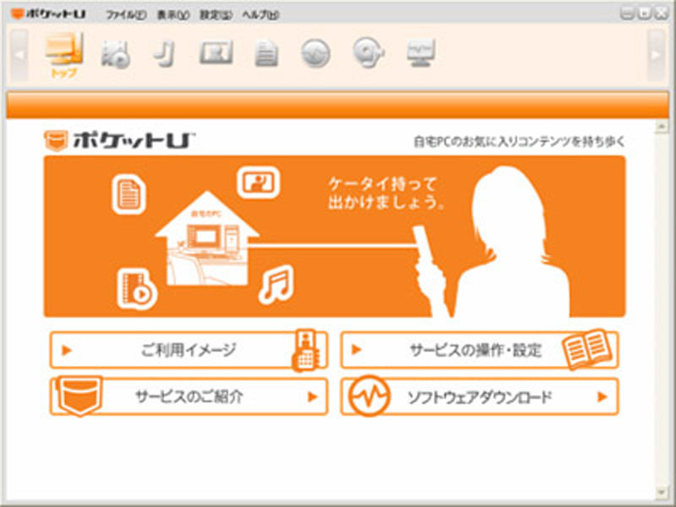
Task: Click the orange ケータイ持って banner image
Action: [335, 236]
